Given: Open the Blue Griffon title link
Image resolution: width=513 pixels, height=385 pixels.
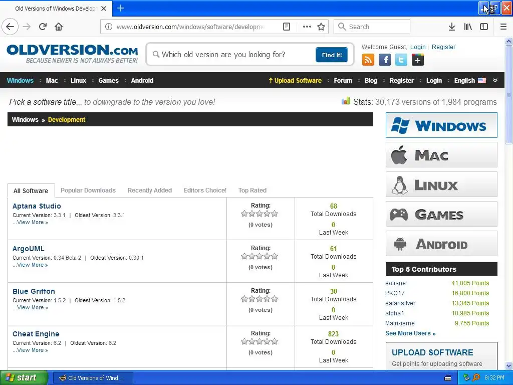Looking at the screenshot, I should 34,291.
